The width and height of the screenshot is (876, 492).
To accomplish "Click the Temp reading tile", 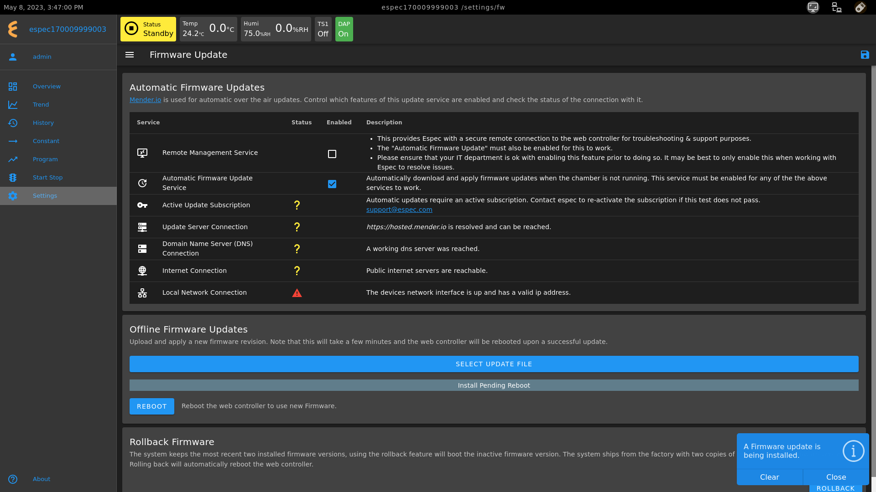I will click(208, 29).
